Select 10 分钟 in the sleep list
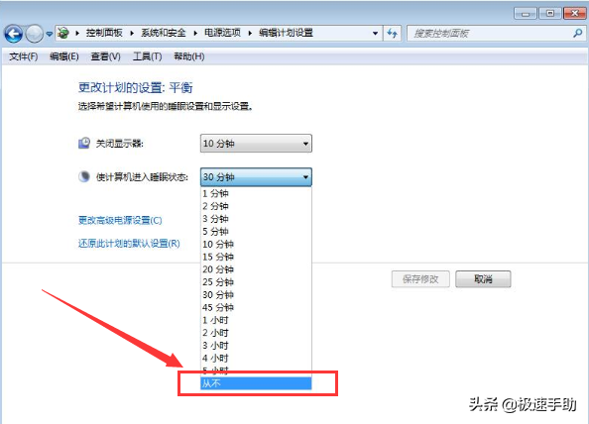This screenshot has height=424, width=589. (256, 245)
